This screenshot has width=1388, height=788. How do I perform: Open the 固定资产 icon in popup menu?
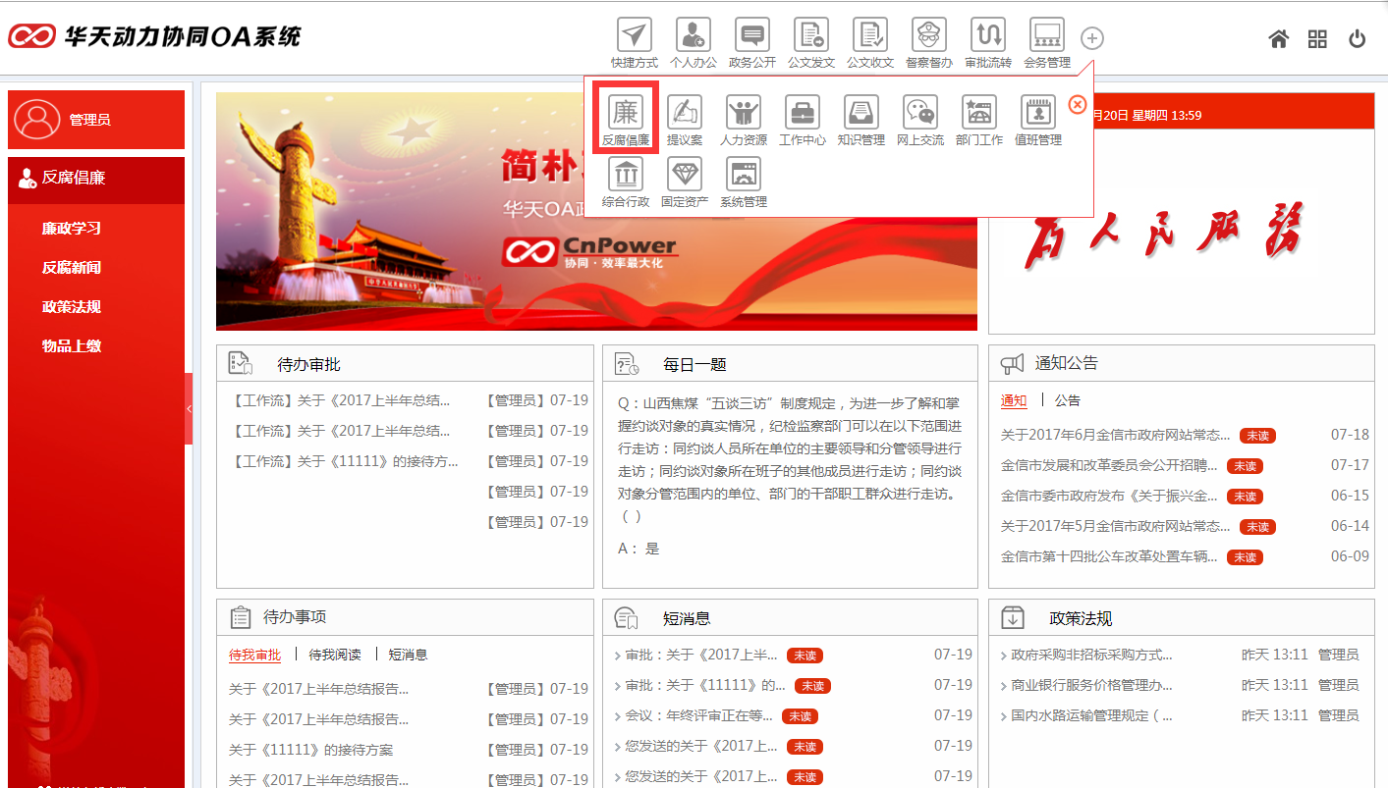684,178
